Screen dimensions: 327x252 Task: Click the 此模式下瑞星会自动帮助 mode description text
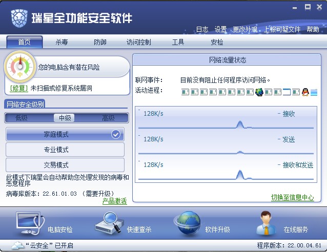click(67, 180)
